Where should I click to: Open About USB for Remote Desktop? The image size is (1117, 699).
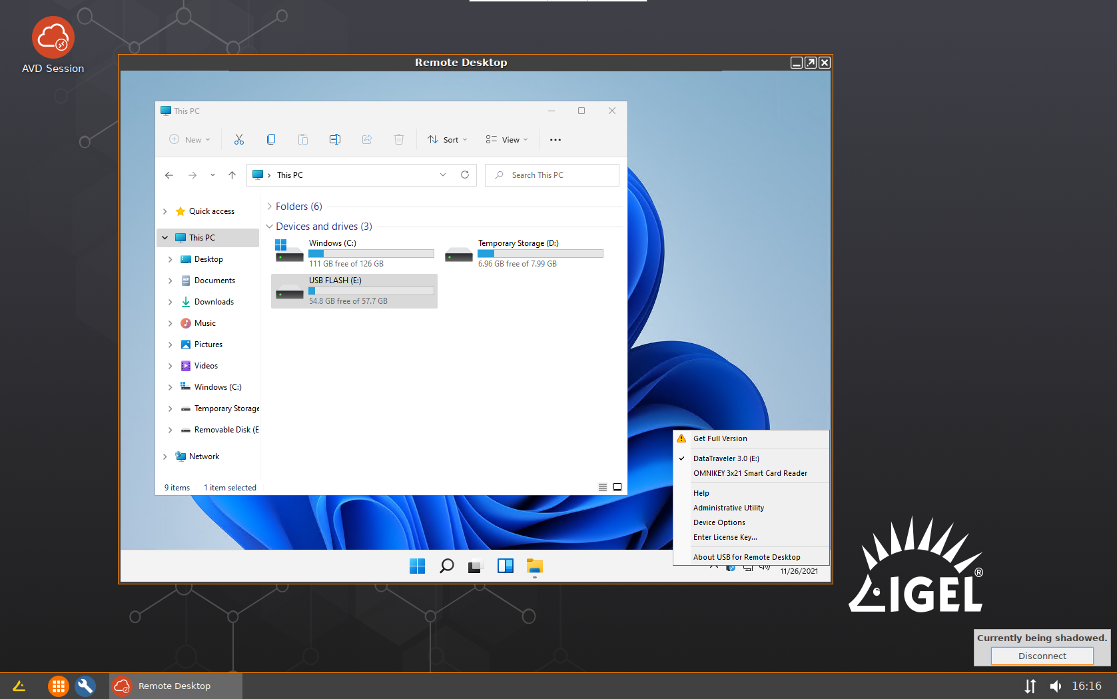751,557
